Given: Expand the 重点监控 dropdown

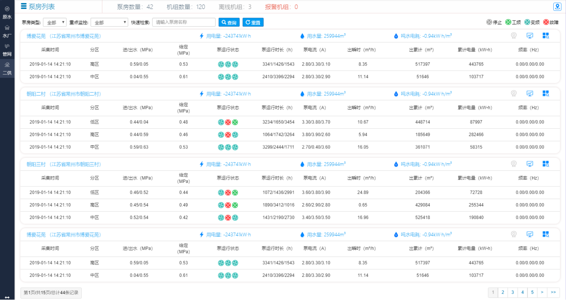Looking at the screenshot, I should 109,22.
